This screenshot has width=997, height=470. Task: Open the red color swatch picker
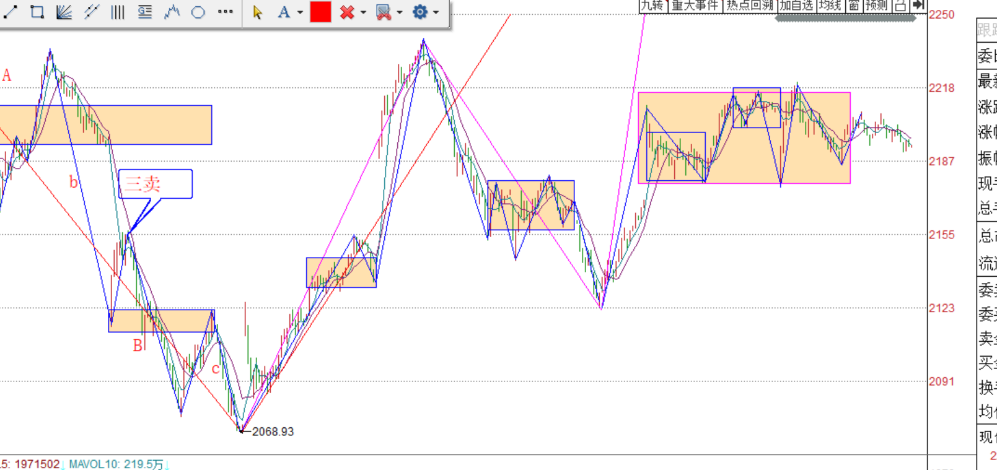tap(320, 12)
